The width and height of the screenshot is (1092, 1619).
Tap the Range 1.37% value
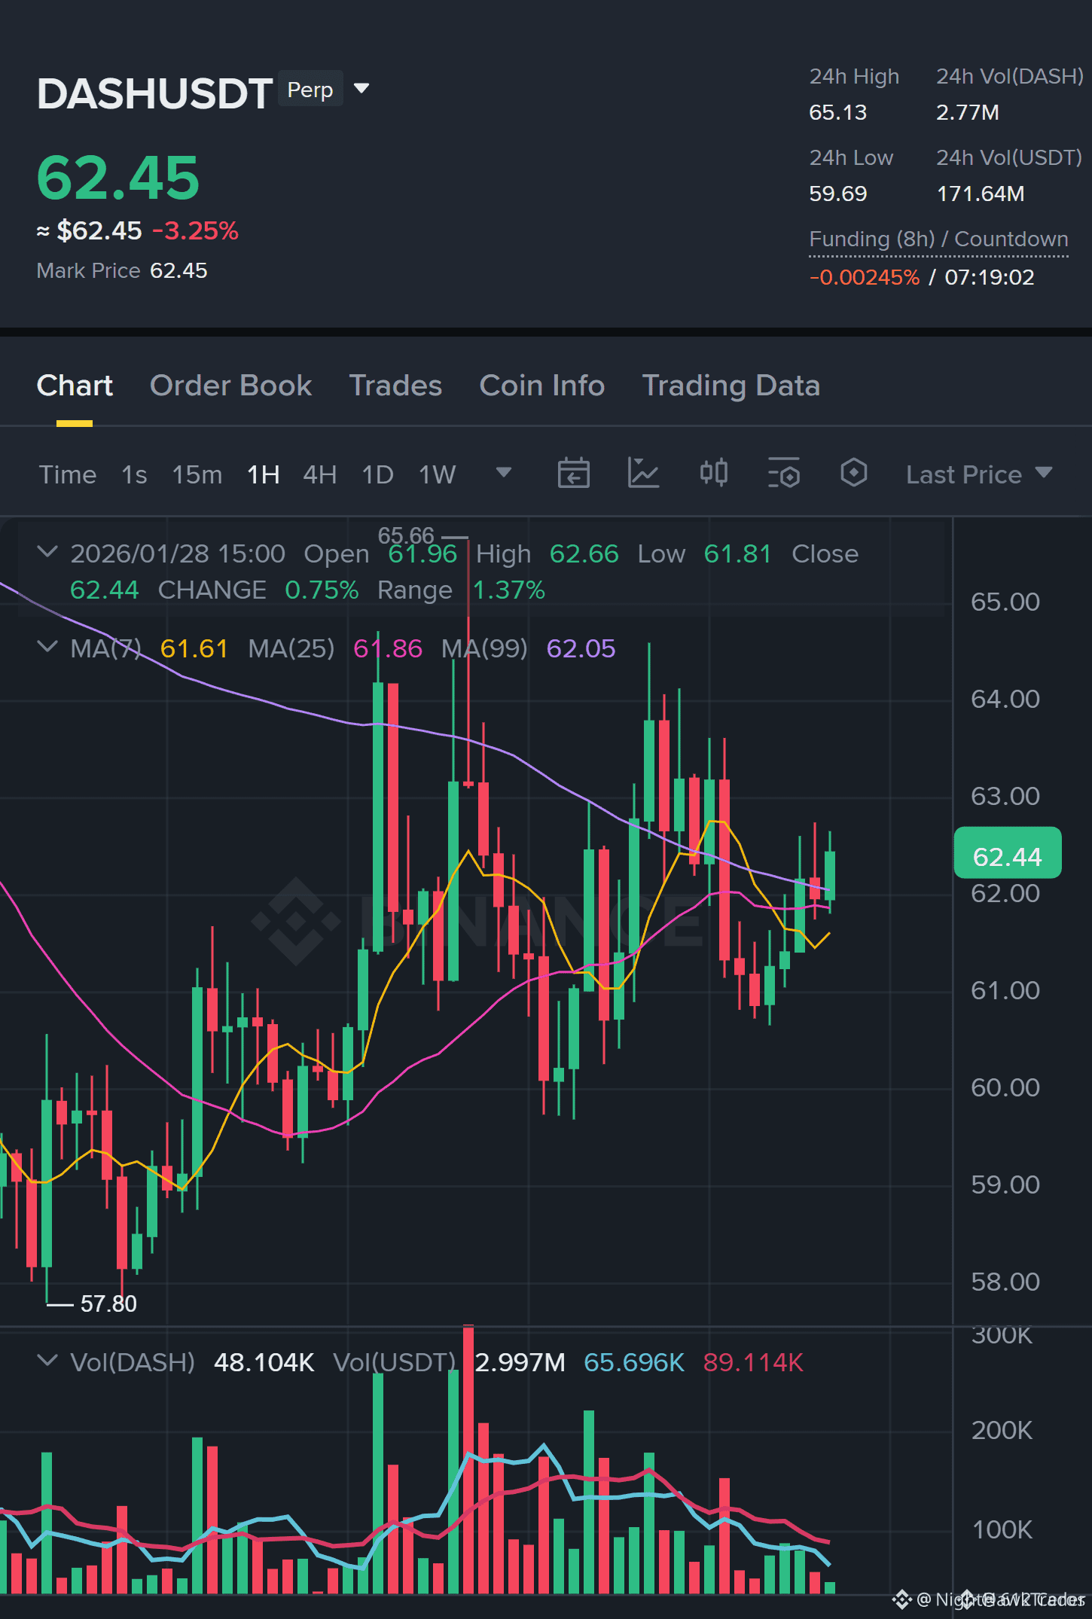[x=509, y=590]
